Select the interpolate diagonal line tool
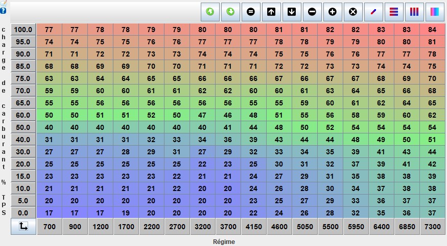The image size is (447, 246). click(373, 11)
